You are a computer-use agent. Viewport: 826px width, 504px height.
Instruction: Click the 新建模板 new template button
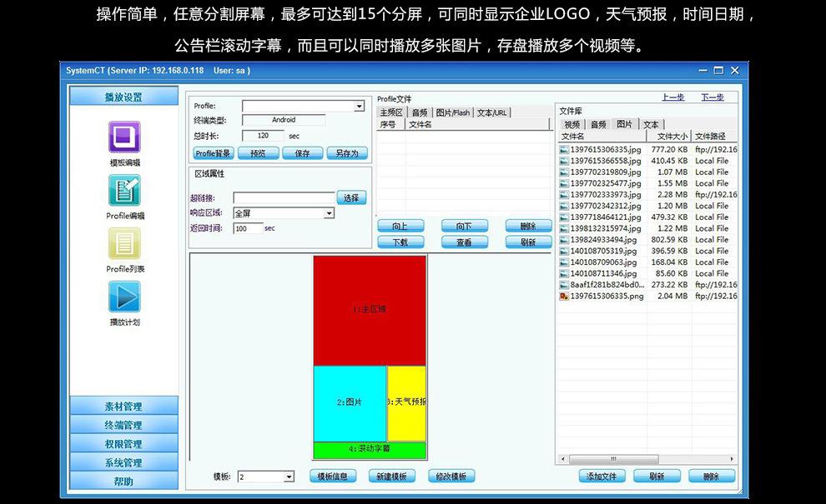[x=391, y=477]
